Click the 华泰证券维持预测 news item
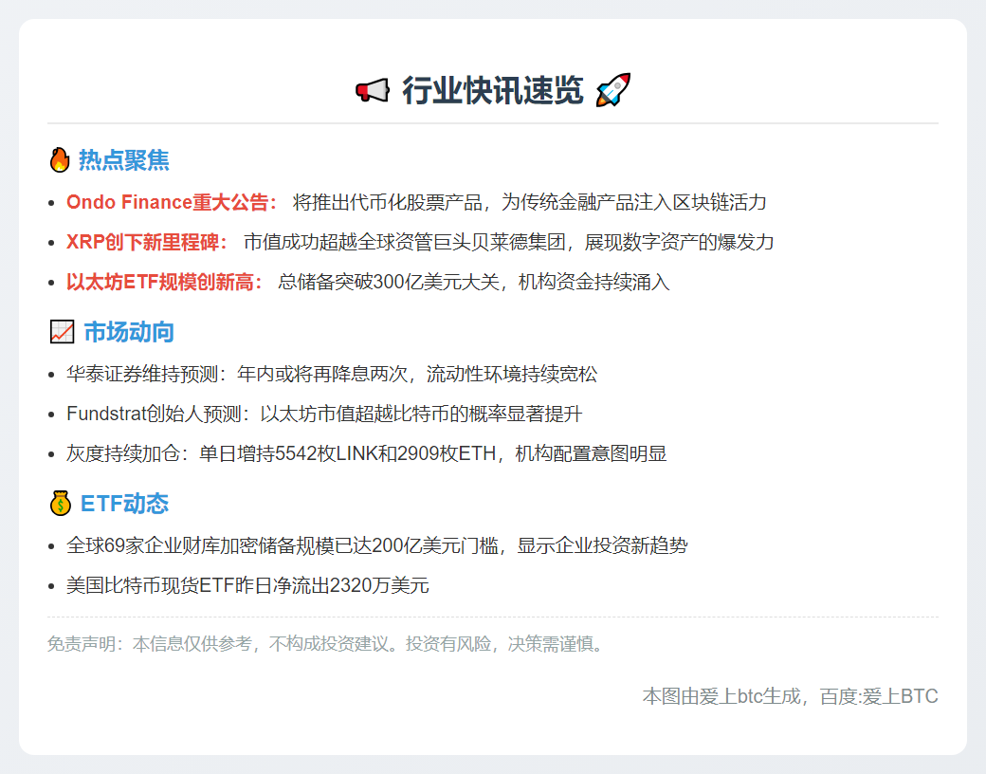Viewport: 986px width, 774px height. tap(332, 374)
